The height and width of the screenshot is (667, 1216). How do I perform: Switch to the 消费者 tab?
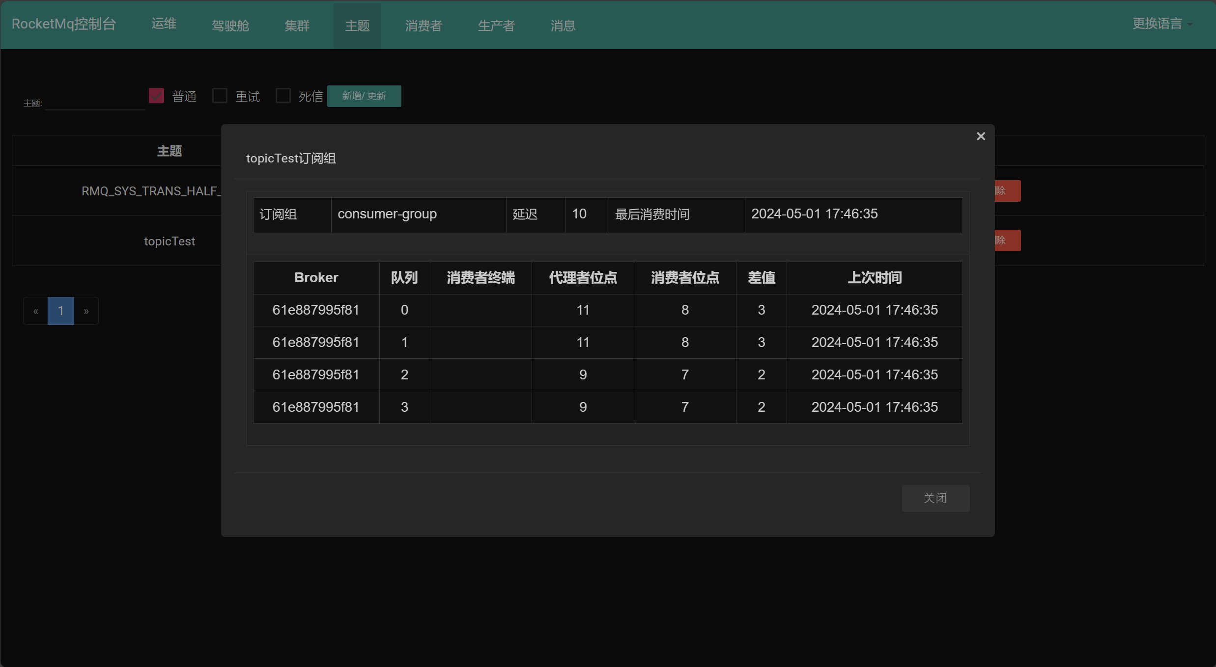[423, 25]
